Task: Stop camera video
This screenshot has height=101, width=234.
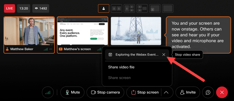Action: (x=105, y=92)
